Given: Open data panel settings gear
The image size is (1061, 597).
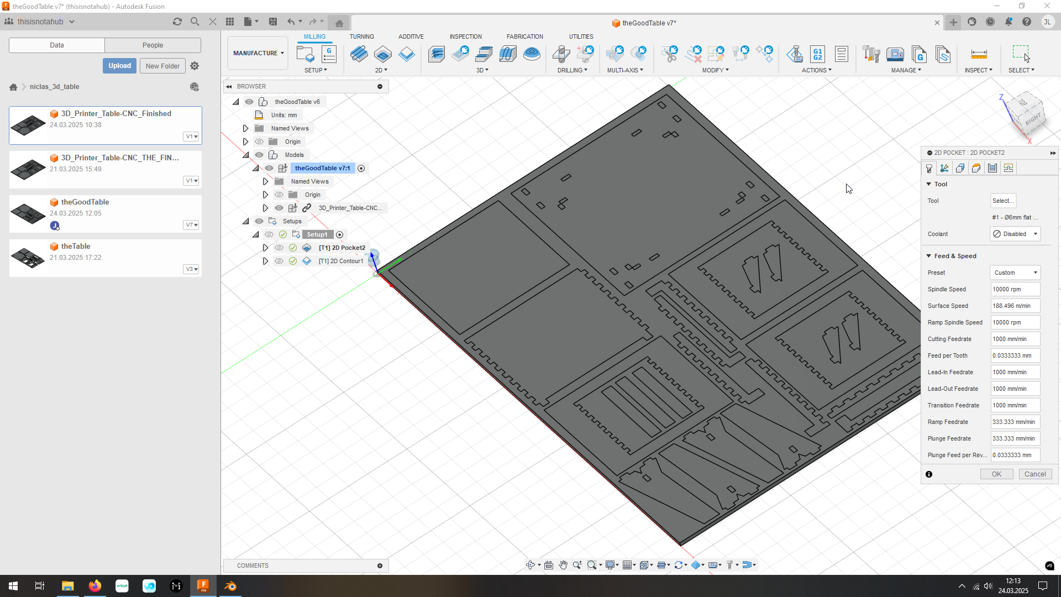Looking at the screenshot, I should coord(195,66).
